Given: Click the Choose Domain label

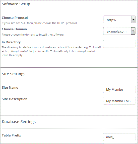Looking at the screenshot, I should (x=14, y=29).
